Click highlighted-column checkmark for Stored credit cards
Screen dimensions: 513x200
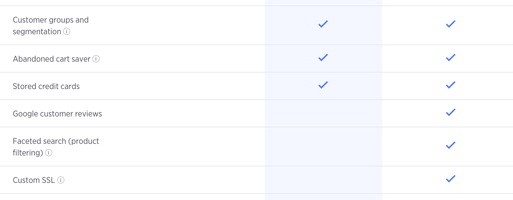click(x=323, y=85)
